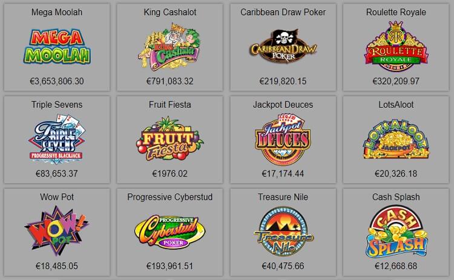Select the €3,653,806.30 jackpot amount
Screen dimensions: 454x280
57,81
